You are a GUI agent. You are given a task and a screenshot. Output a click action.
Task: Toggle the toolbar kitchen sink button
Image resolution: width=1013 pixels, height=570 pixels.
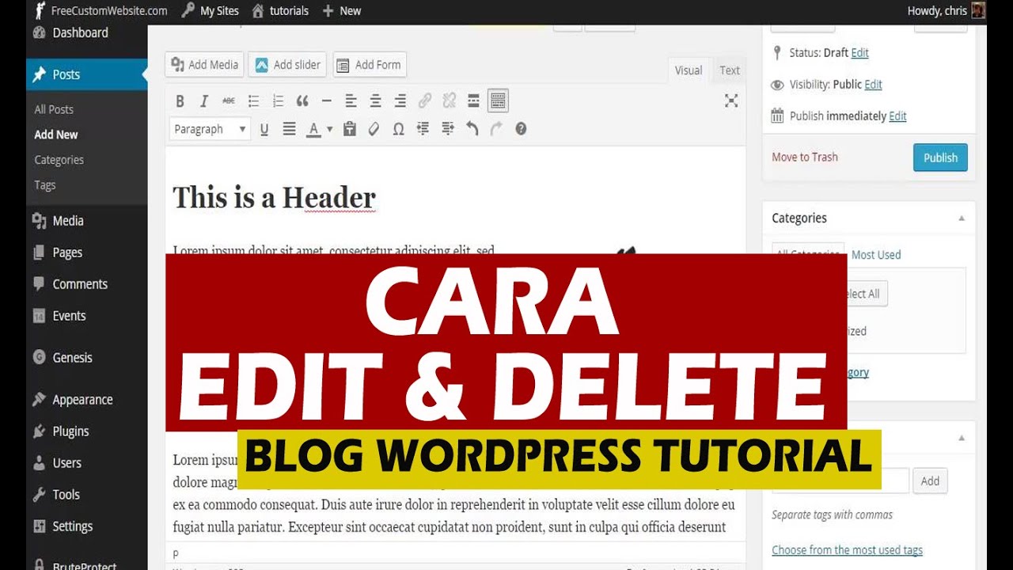[498, 101]
